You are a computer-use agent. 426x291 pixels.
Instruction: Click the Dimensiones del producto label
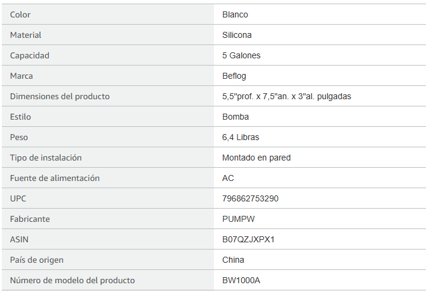[60, 96]
